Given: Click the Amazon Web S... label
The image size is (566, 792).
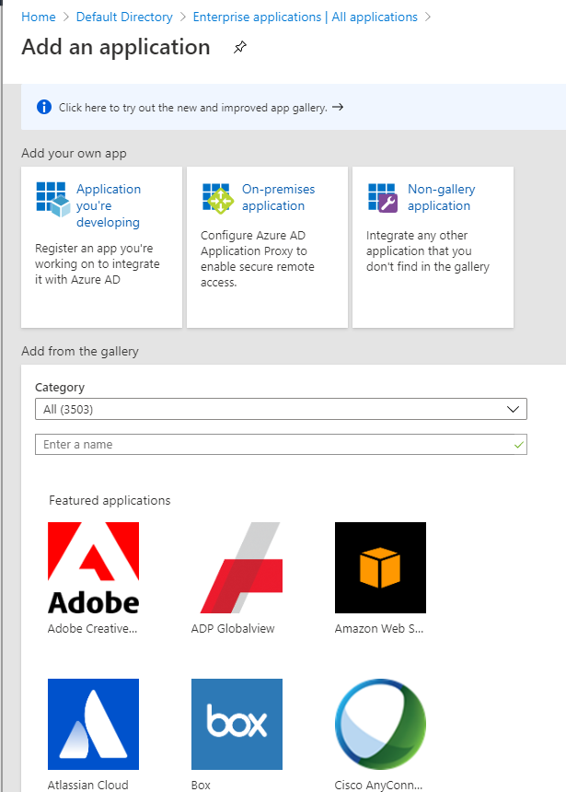Looking at the screenshot, I should click(379, 628).
